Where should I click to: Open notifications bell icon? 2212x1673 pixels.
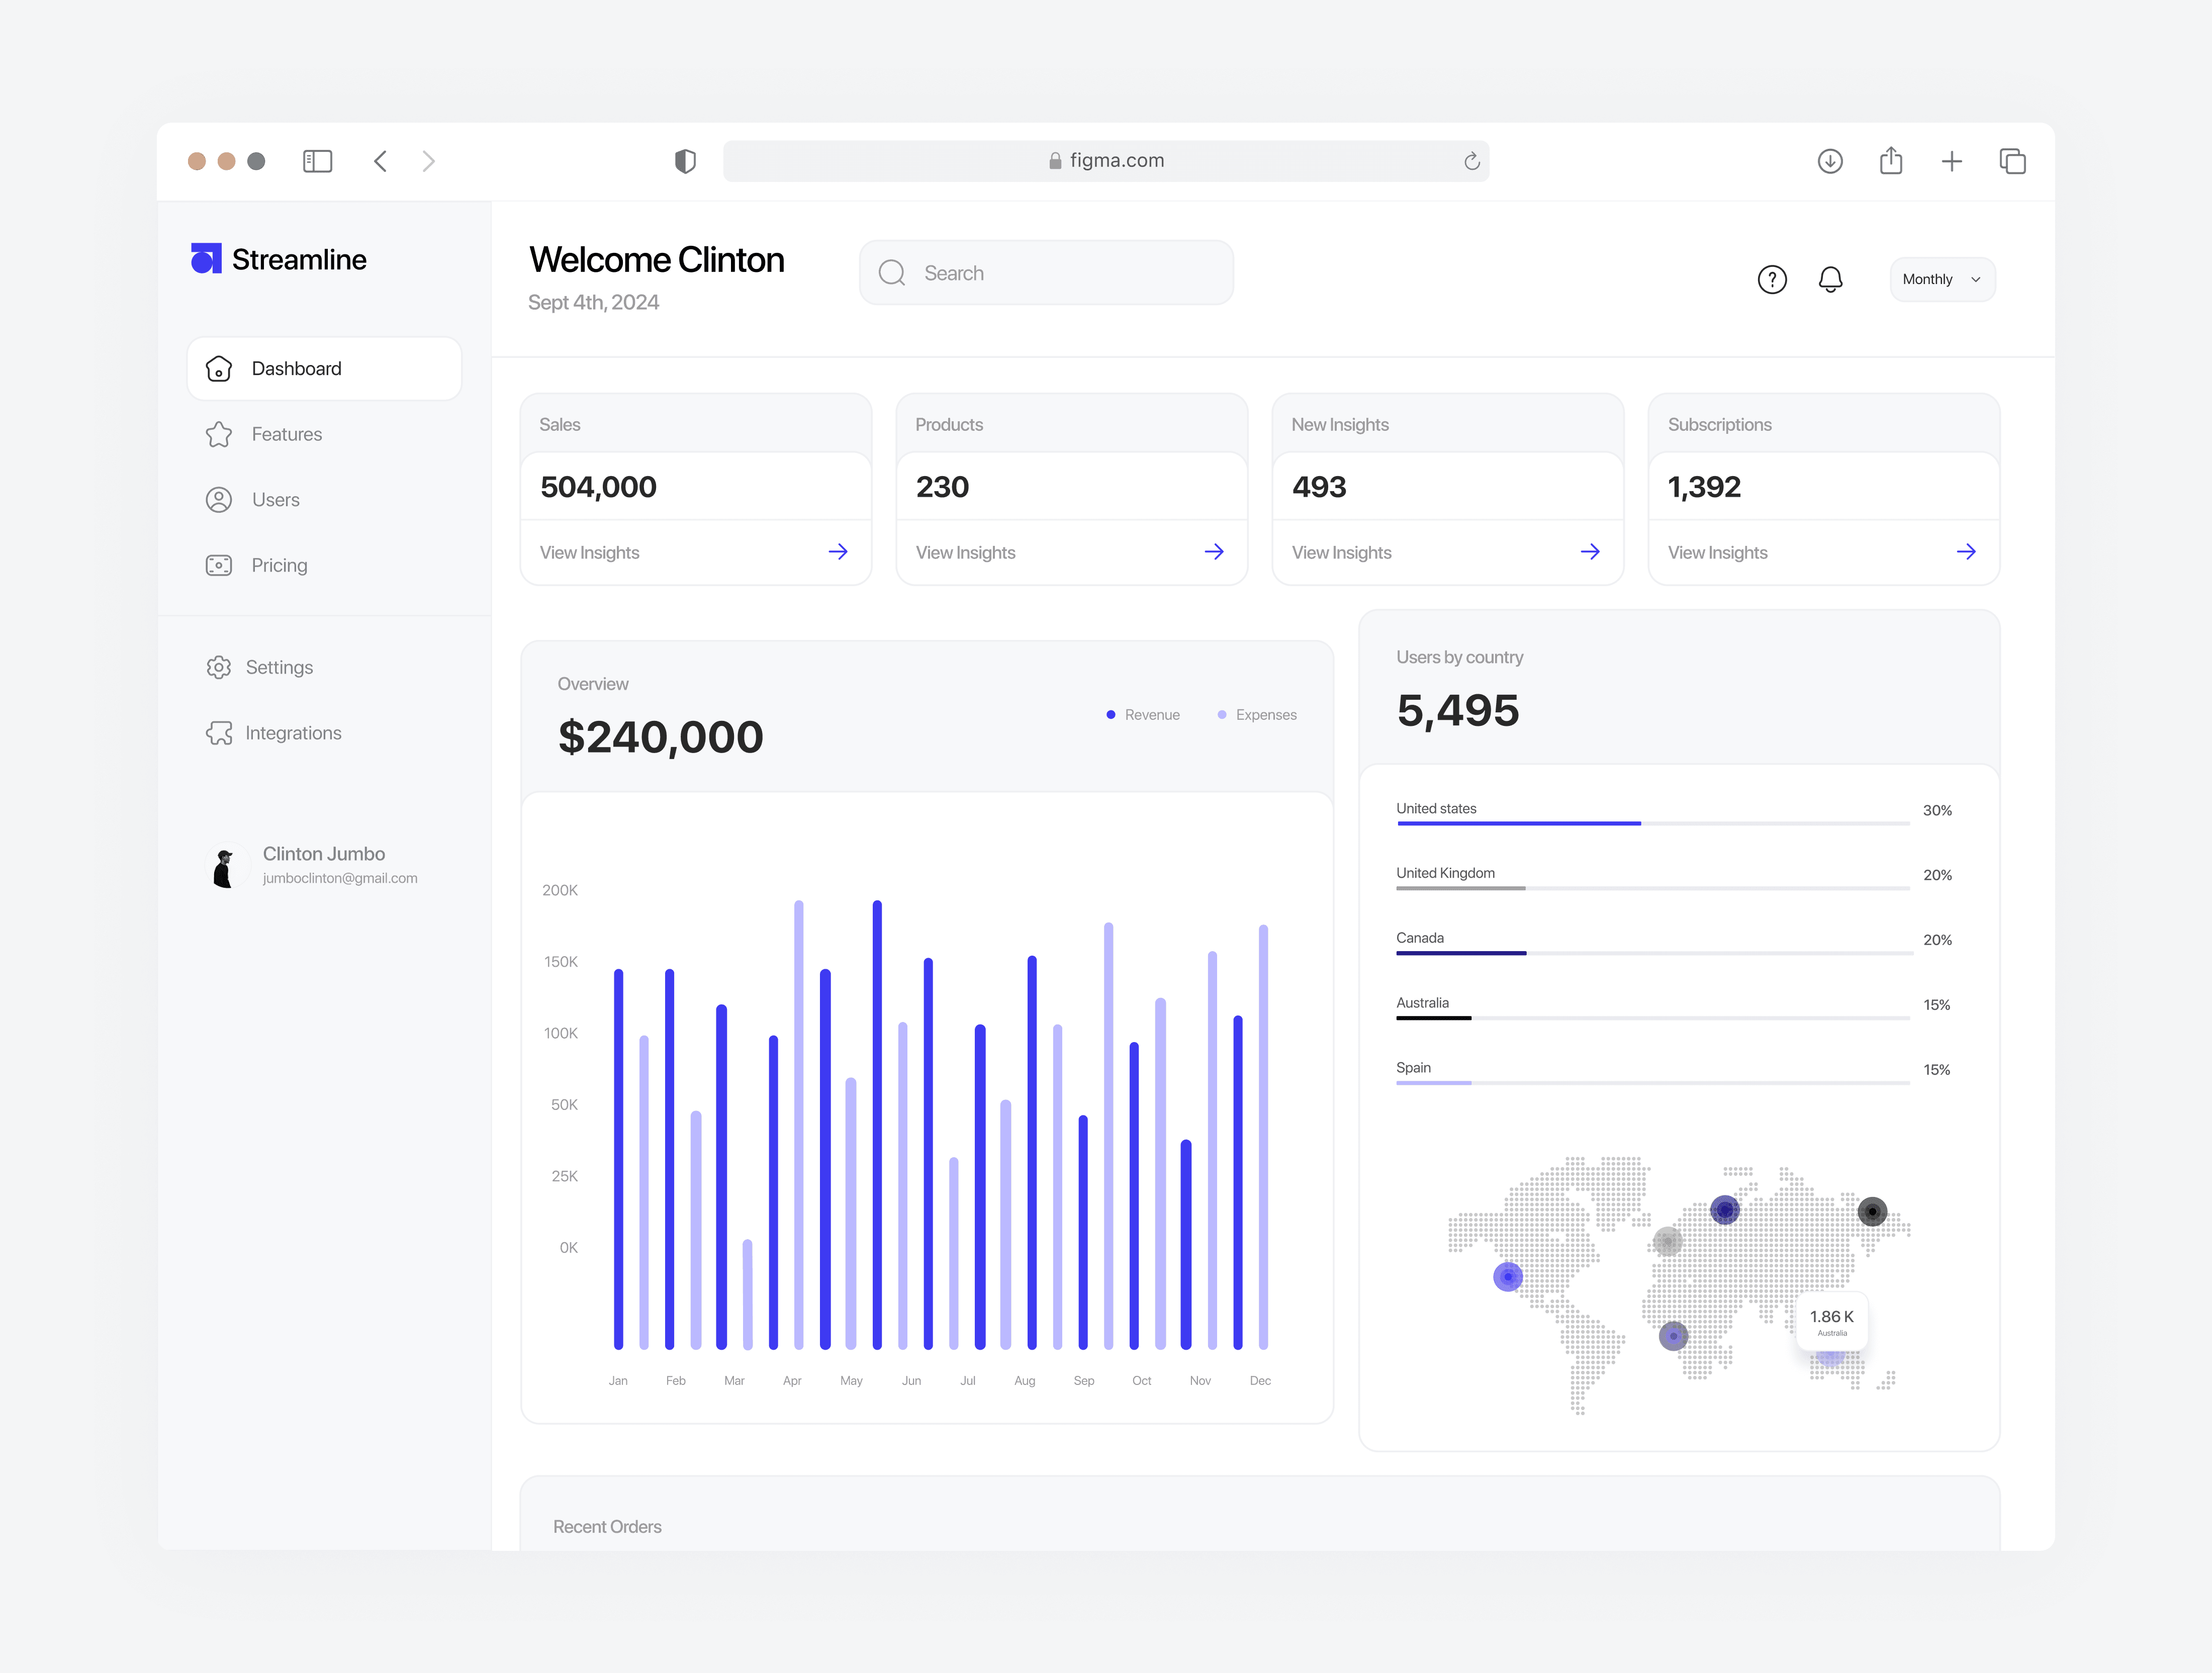pyautogui.click(x=1830, y=279)
